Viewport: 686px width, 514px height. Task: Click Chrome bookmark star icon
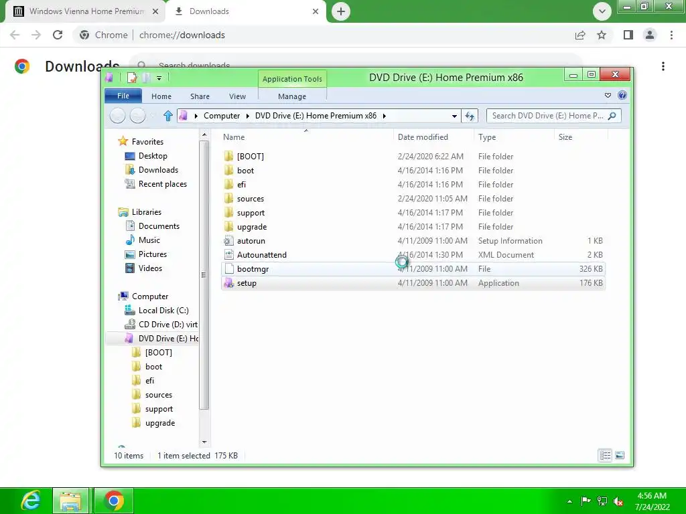click(x=602, y=35)
